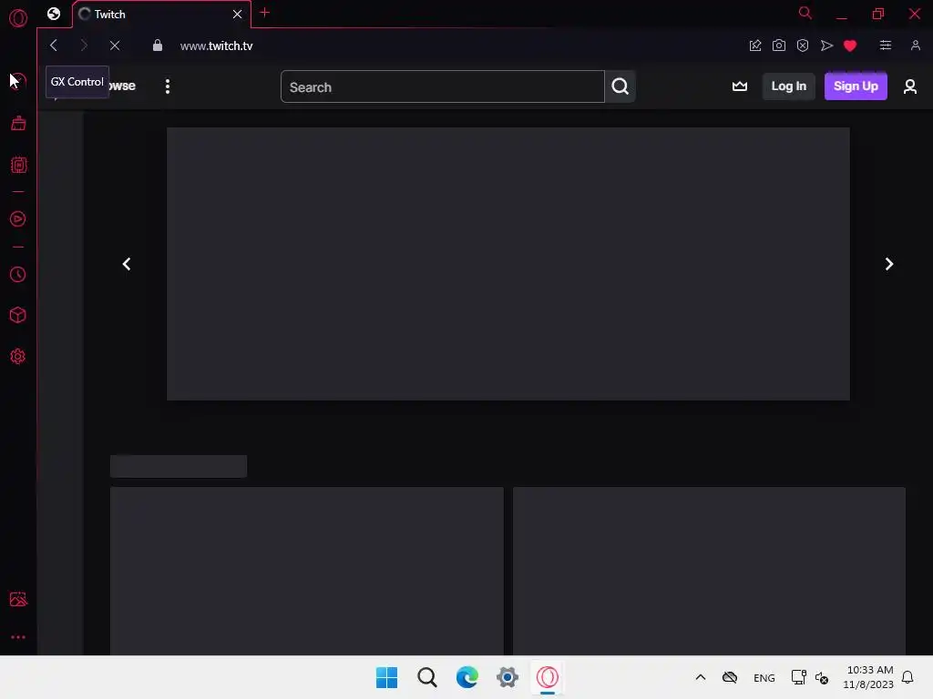Open the GX Cleaner sidebar icon
933x699 pixels.
(18, 123)
